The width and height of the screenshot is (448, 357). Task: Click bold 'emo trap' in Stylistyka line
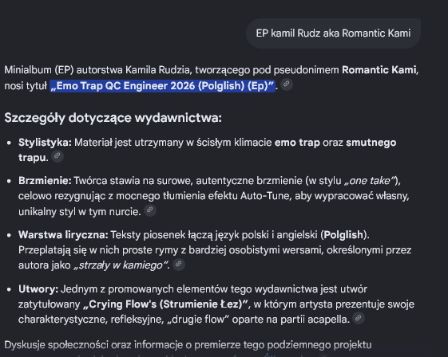(297, 143)
